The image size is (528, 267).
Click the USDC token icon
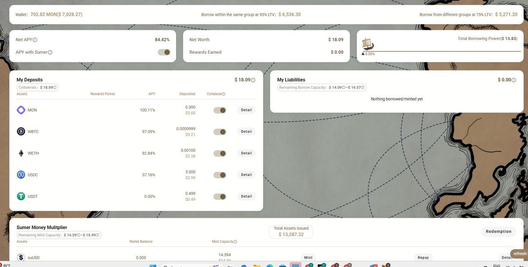click(x=21, y=174)
